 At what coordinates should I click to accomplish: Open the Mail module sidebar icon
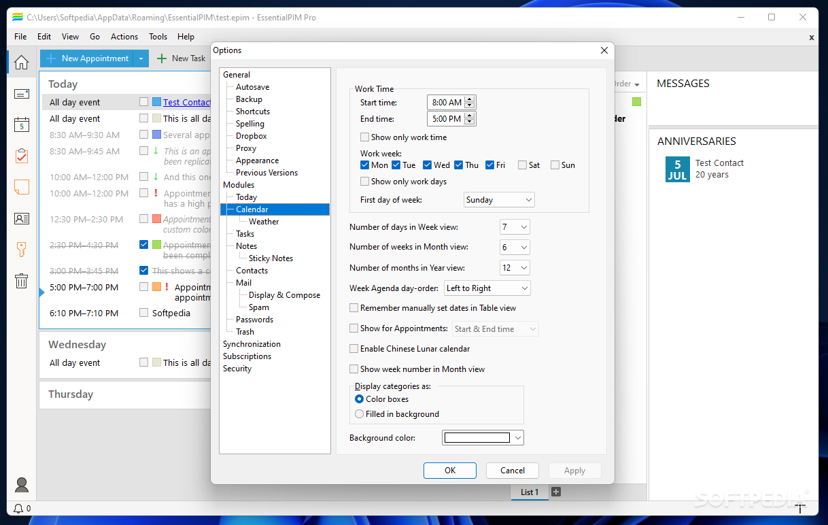[22, 94]
